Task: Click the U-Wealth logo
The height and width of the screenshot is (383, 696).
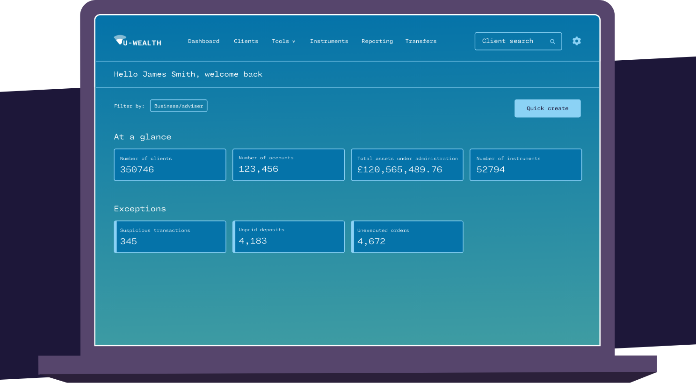Action: click(x=138, y=41)
